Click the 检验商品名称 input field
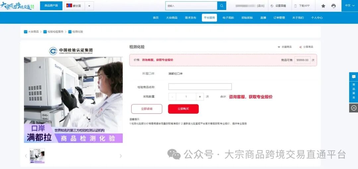Image resolution: width=358 pixels, height=169 pixels. 200,87
